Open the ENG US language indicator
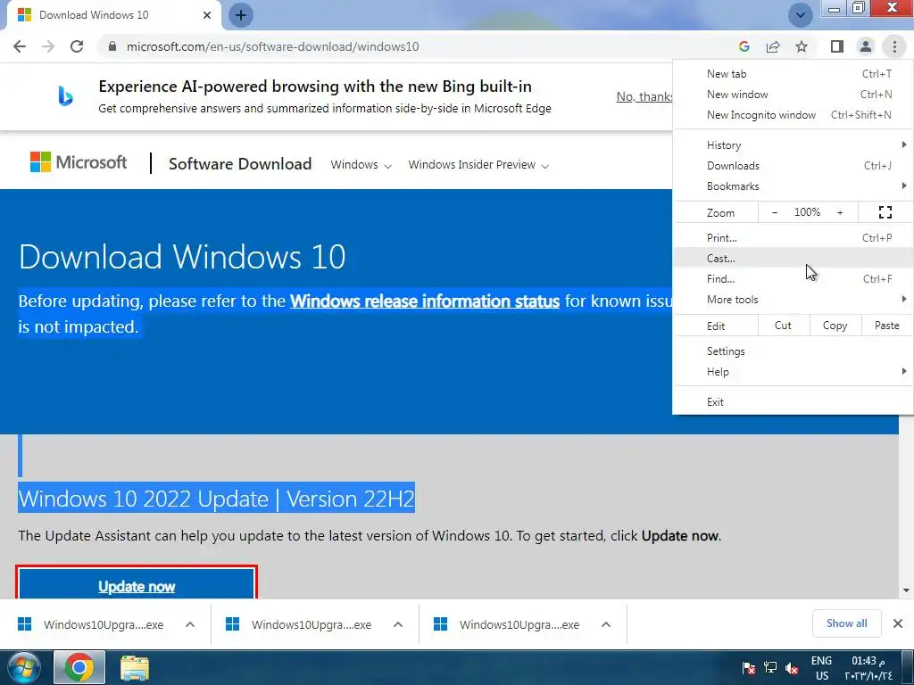The height and width of the screenshot is (685, 914). tap(821, 668)
